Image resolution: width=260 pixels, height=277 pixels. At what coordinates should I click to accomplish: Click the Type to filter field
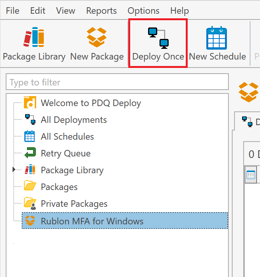pos(117,82)
